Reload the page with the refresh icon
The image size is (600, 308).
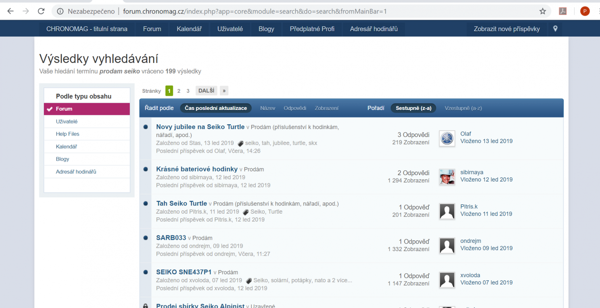[41, 11]
